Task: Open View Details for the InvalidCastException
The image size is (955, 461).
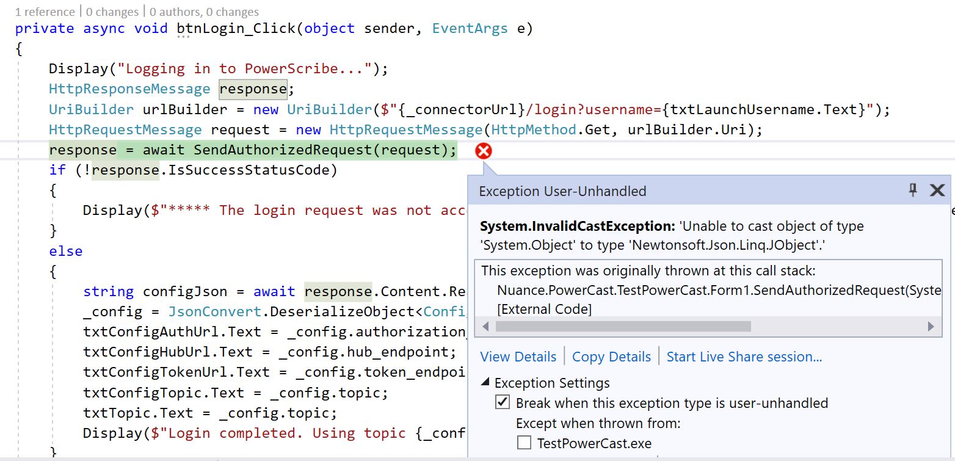Action: point(517,357)
